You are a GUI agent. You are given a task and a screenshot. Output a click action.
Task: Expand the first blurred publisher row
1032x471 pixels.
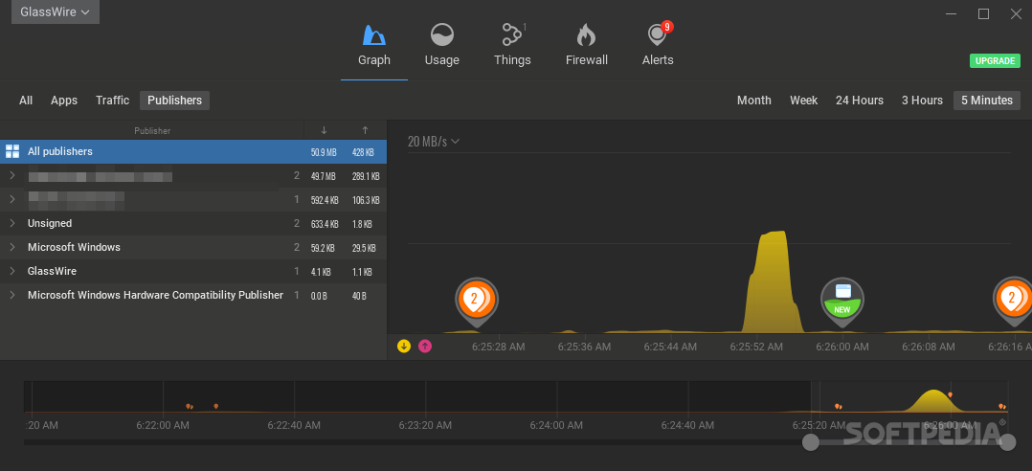pyautogui.click(x=11, y=175)
